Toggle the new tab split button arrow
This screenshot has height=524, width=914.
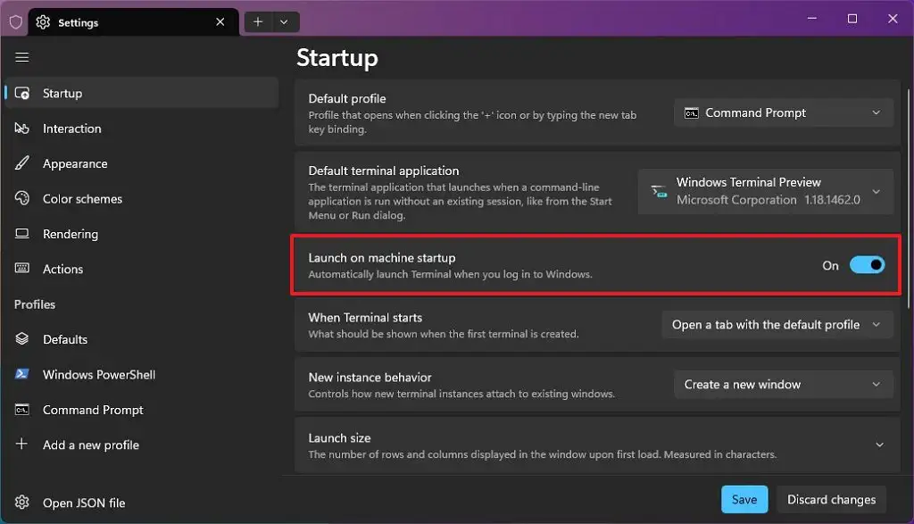(x=285, y=21)
